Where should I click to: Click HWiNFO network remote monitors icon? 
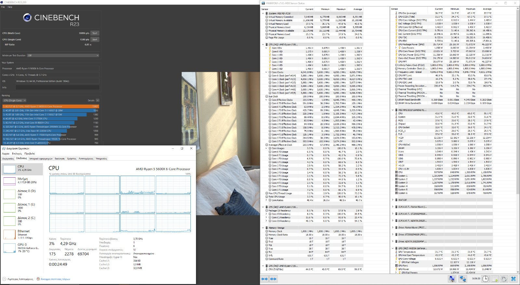point(463,279)
